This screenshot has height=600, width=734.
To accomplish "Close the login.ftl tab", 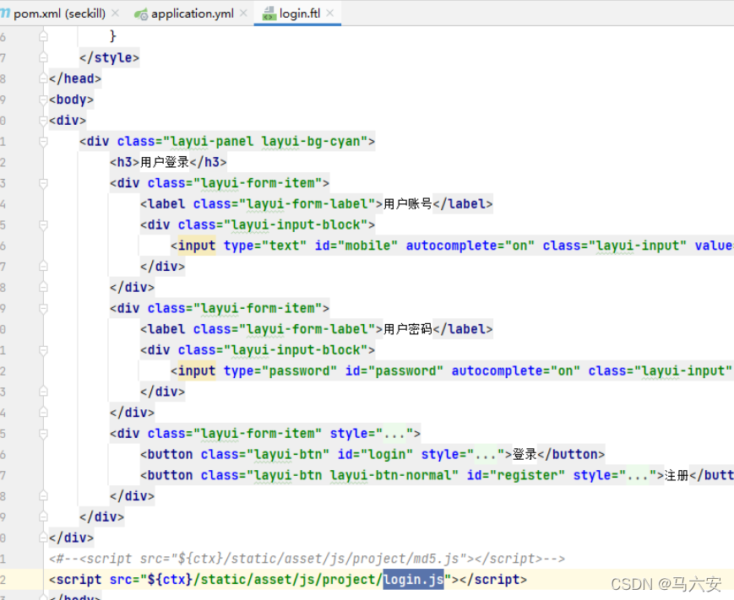I will (x=330, y=14).
